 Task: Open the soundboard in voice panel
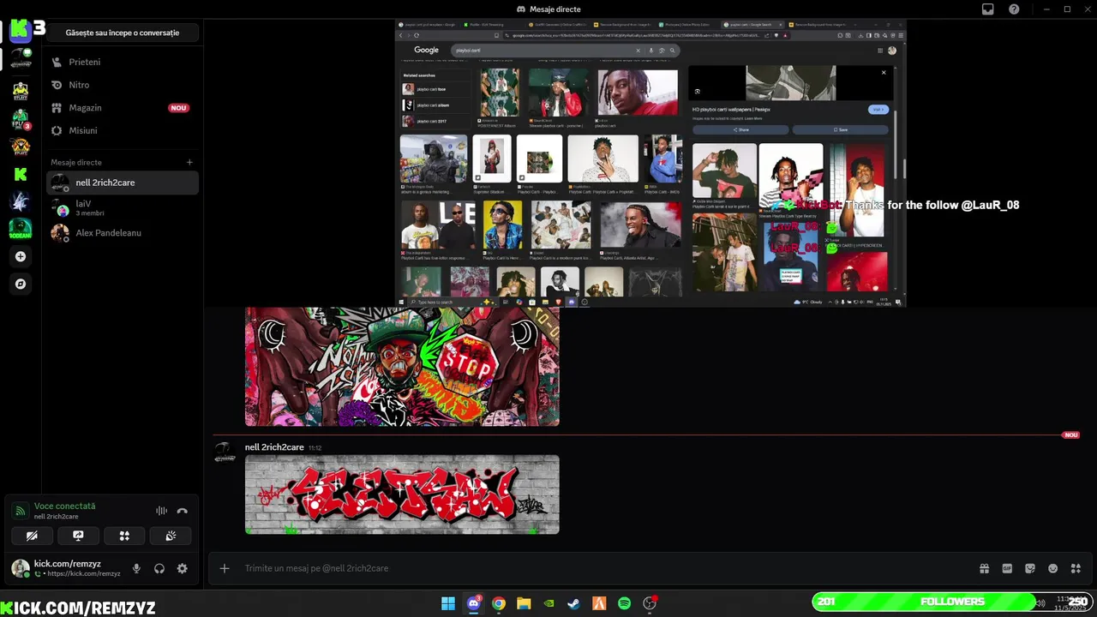171,536
